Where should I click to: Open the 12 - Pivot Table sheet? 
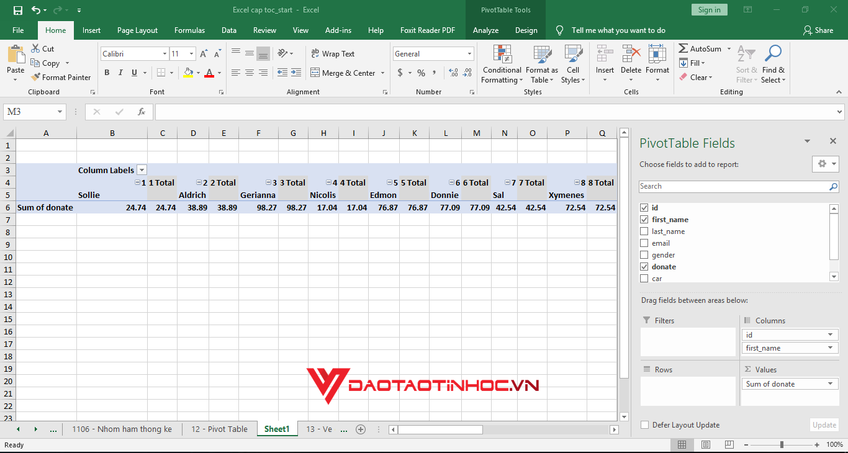click(x=219, y=429)
